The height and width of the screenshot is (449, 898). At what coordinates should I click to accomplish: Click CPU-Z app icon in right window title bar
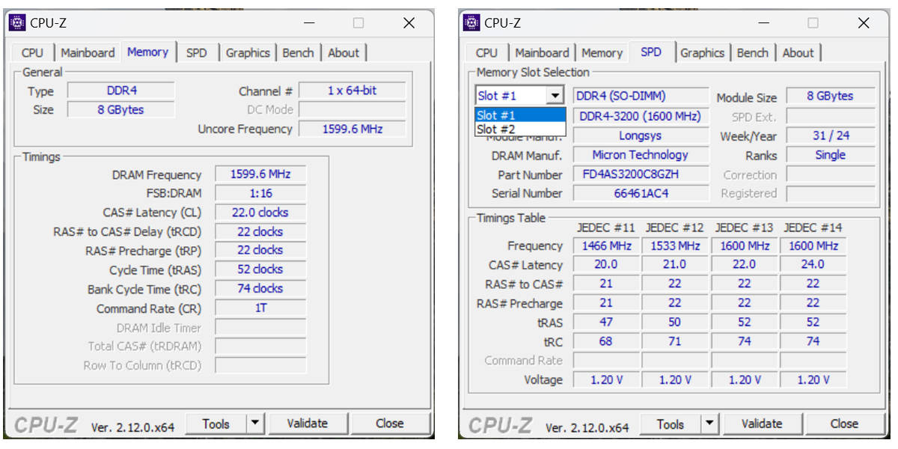click(x=471, y=22)
